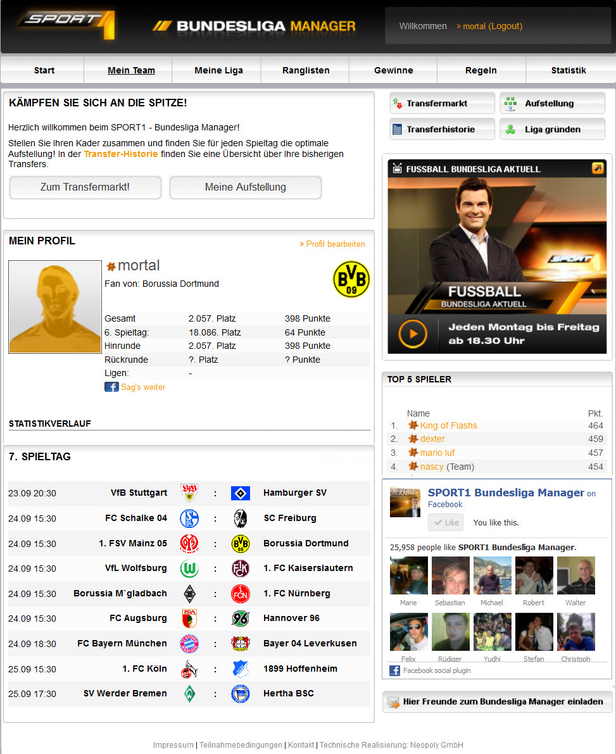This screenshot has width=616, height=754.
Task: Open mario luf's profile link
Action: point(437,453)
